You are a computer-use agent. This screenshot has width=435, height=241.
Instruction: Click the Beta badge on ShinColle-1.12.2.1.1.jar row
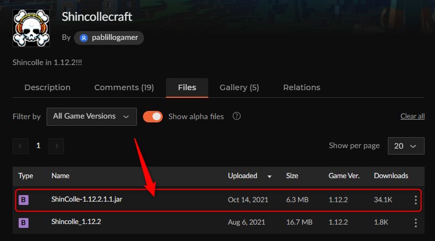pos(24,200)
